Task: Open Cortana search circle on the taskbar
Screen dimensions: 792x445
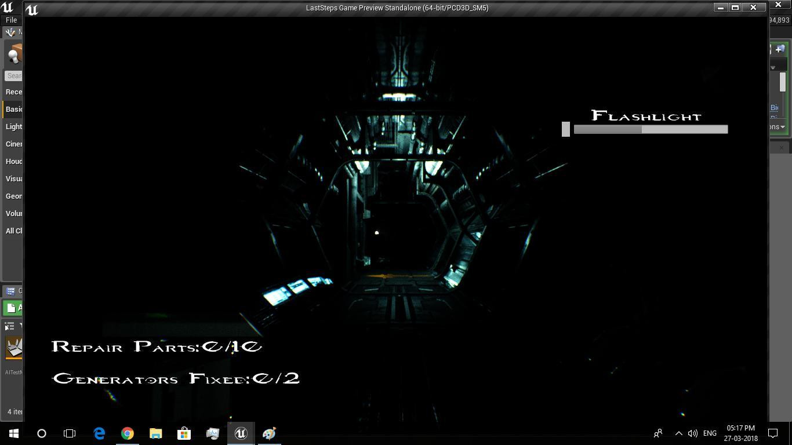Action: [x=42, y=433]
